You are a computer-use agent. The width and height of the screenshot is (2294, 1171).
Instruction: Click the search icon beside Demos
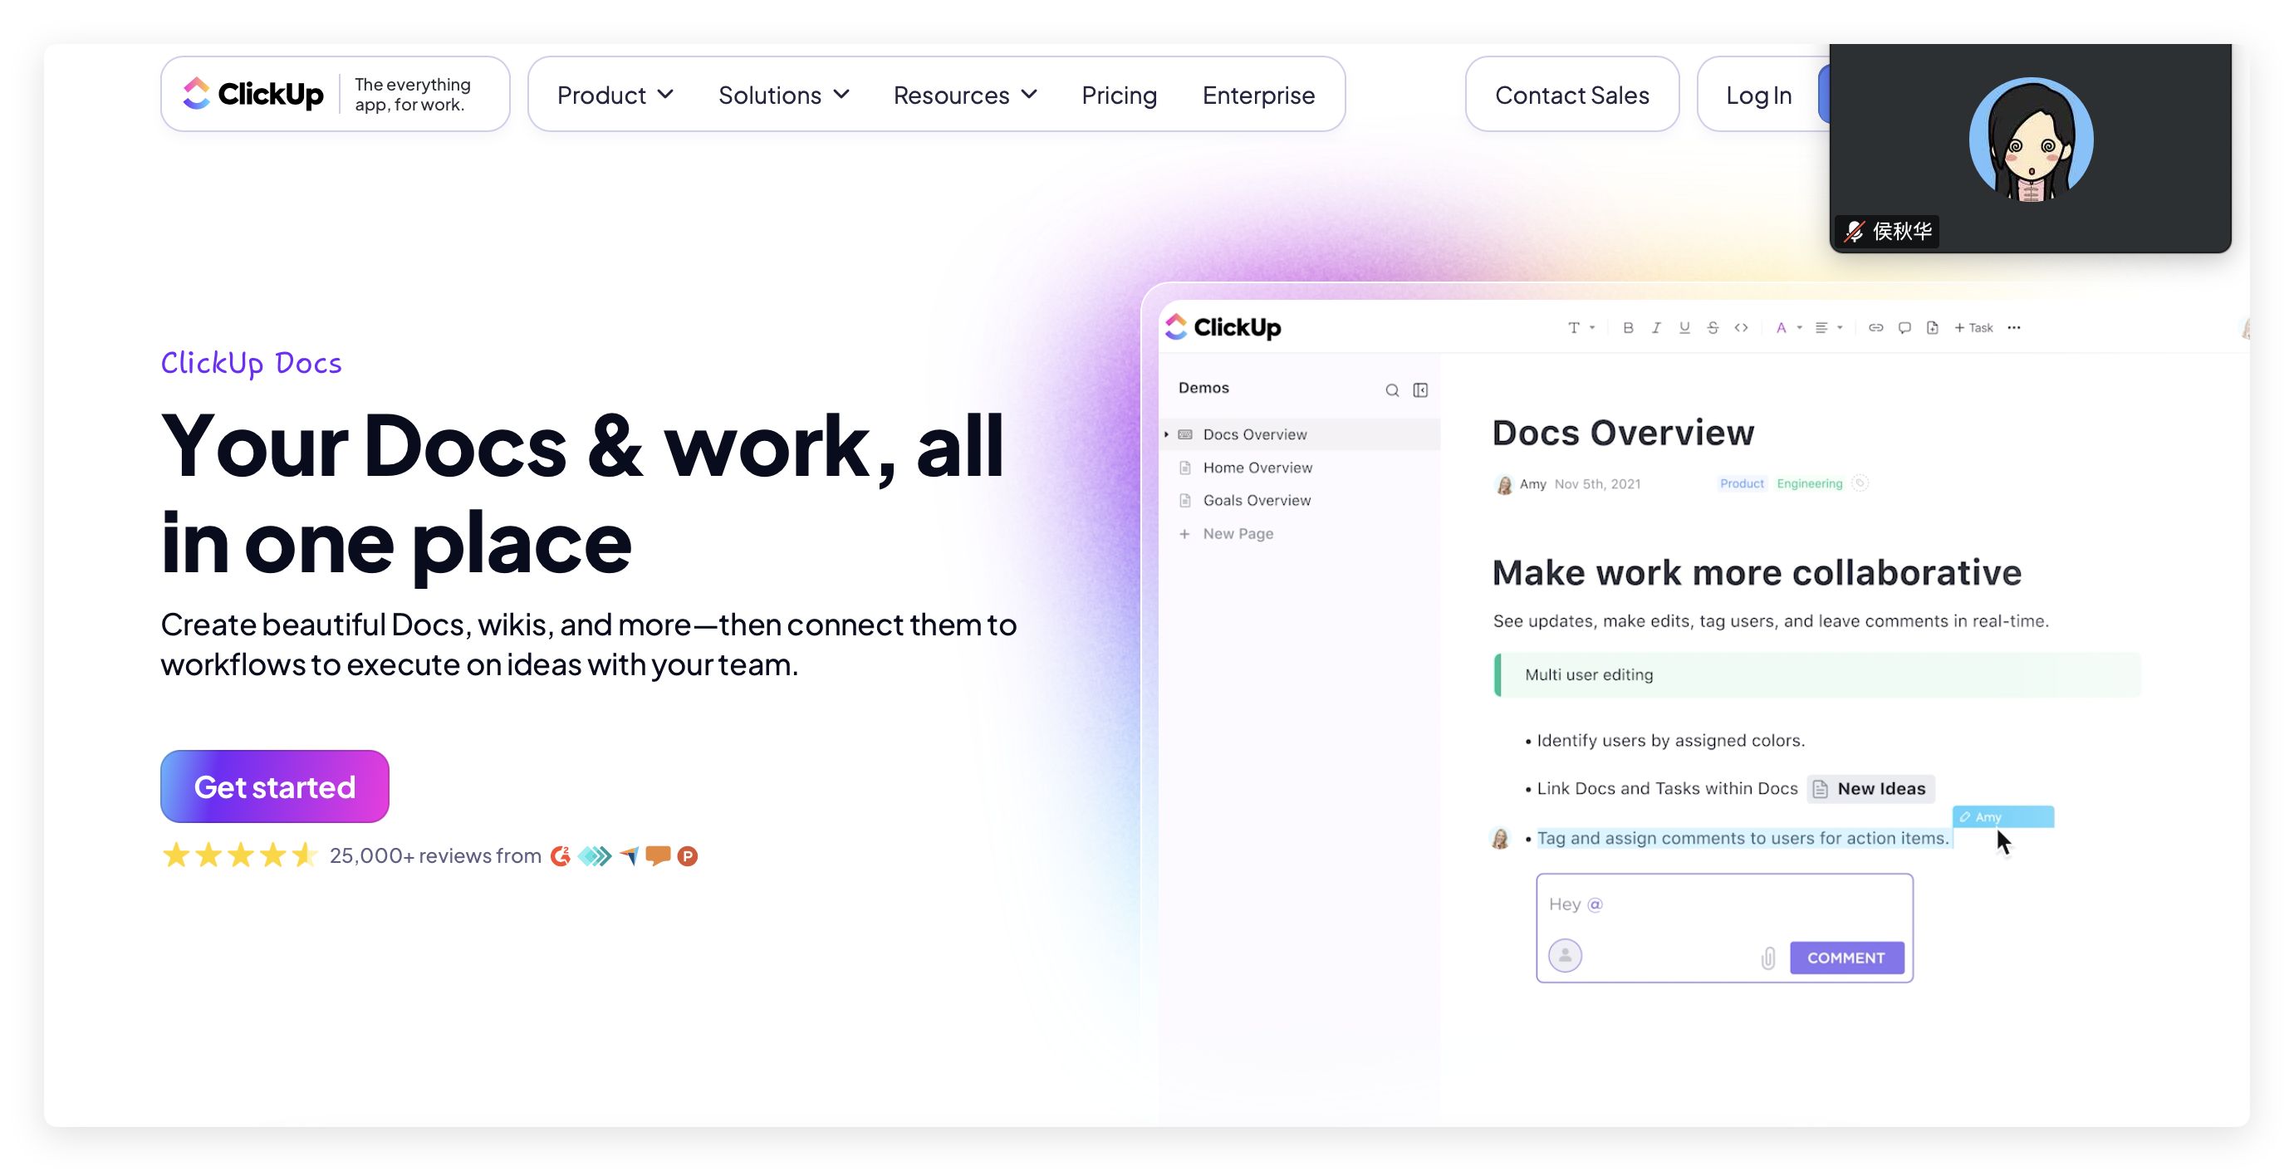(1391, 390)
